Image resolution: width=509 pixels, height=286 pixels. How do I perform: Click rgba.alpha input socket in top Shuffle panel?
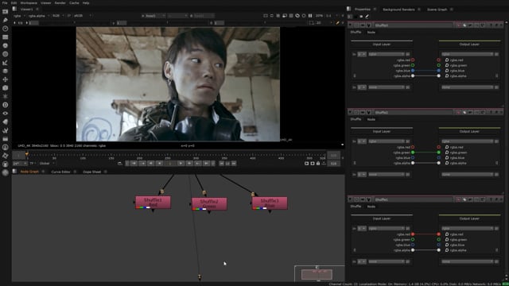[x=413, y=76]
